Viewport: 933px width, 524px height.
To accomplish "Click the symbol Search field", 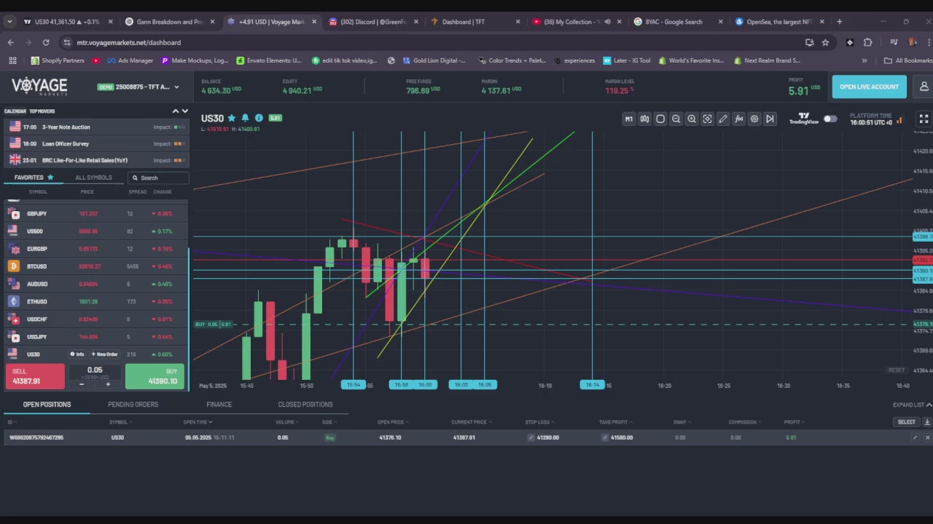I will tap(158, 178).
